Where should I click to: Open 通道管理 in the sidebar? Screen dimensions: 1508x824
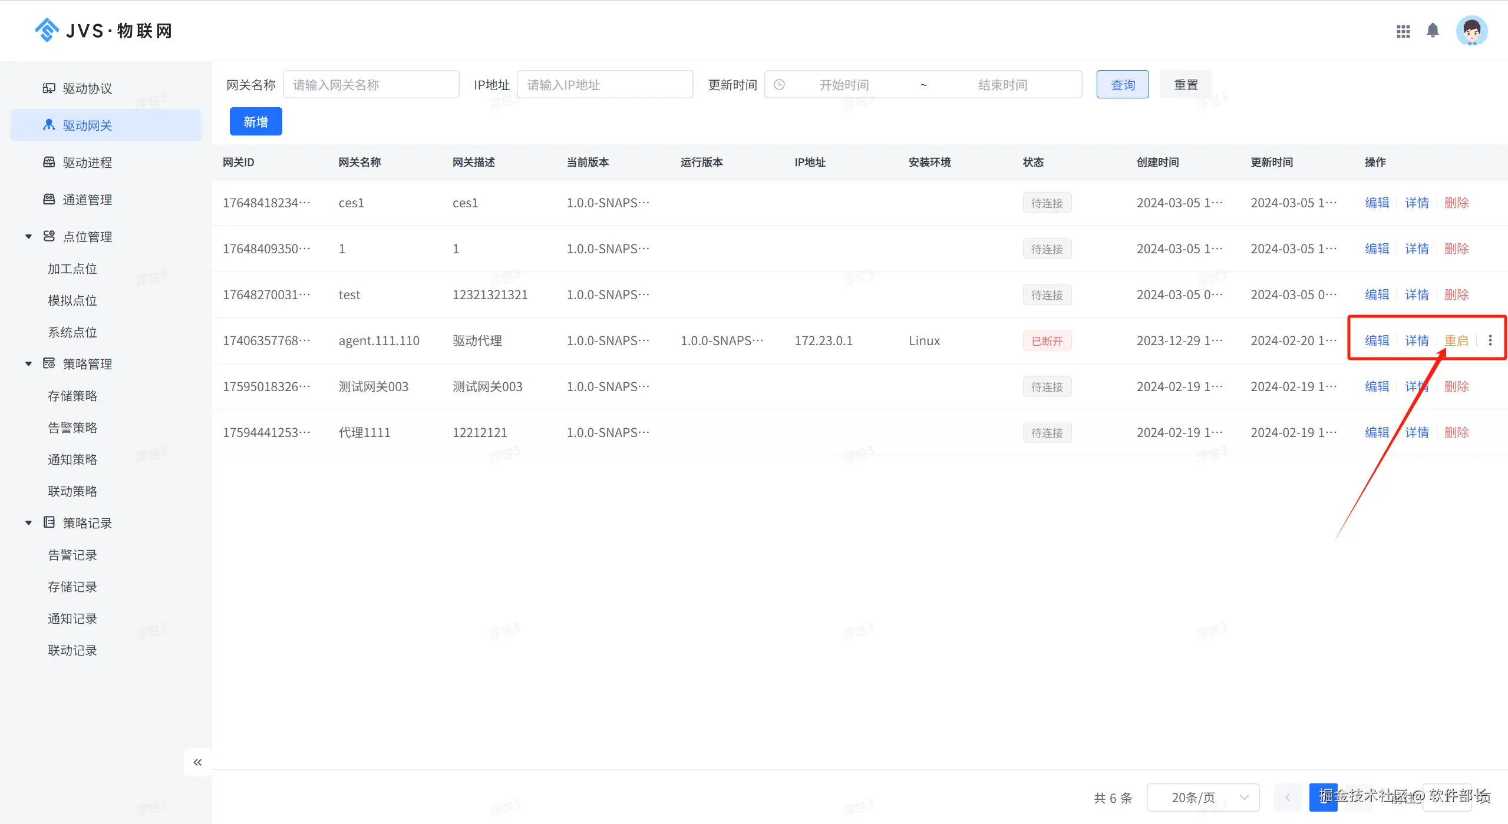pyautogui.click(x=87, y=200)
